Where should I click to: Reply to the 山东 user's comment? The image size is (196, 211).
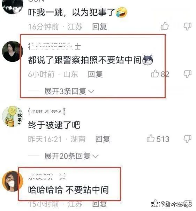pyautogui.click(x=95, y=74)
